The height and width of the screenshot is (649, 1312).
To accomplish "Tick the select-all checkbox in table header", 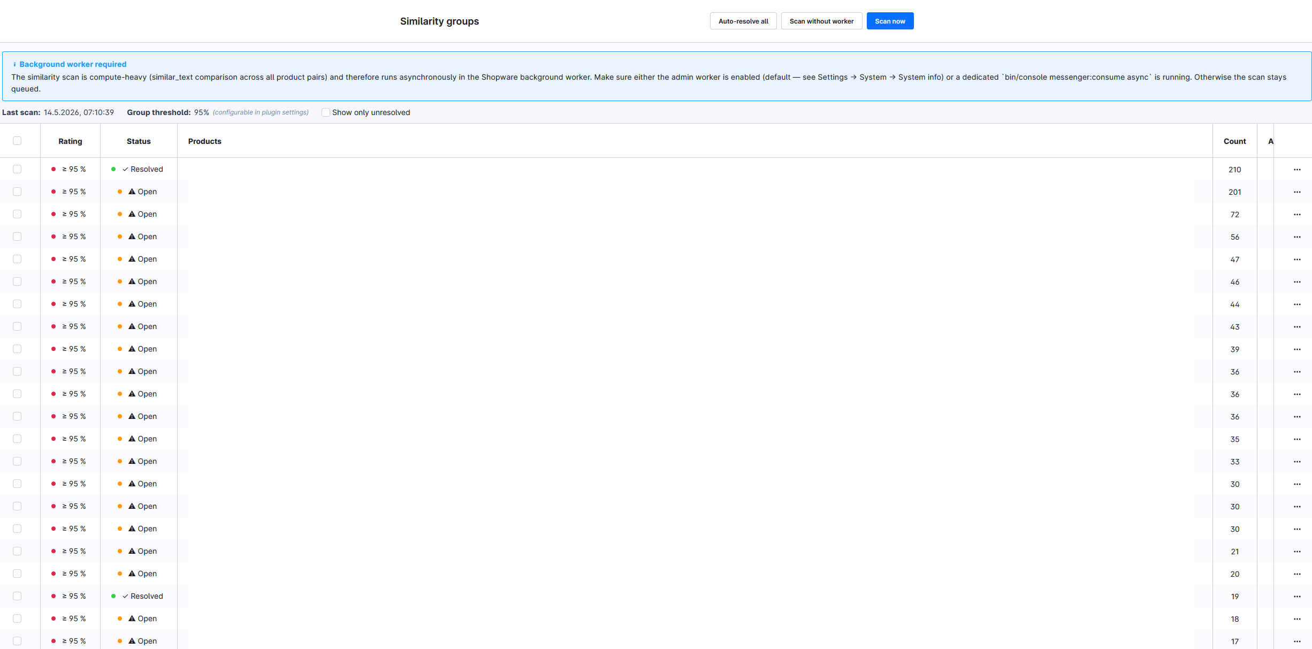I will [x=17, y=141].
